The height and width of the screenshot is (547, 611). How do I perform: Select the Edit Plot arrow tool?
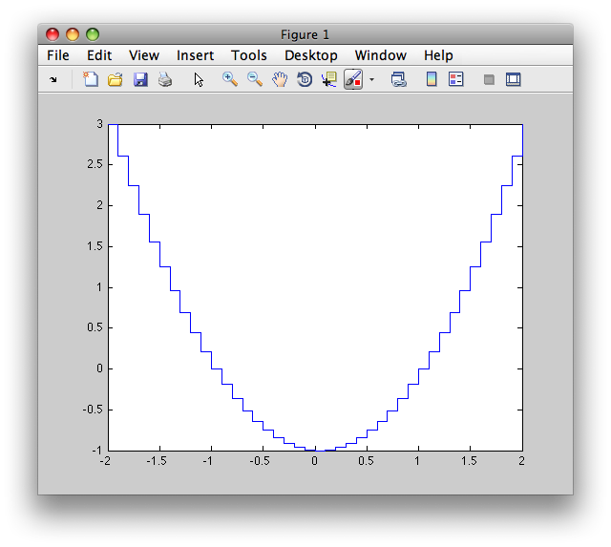(x=199, y=79)
